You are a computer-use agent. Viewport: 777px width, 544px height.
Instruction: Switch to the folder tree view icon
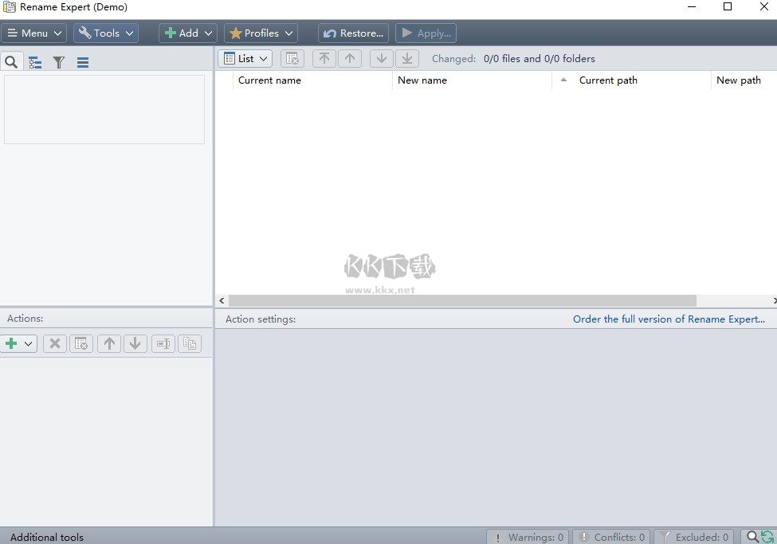click(x=35, y=62)
